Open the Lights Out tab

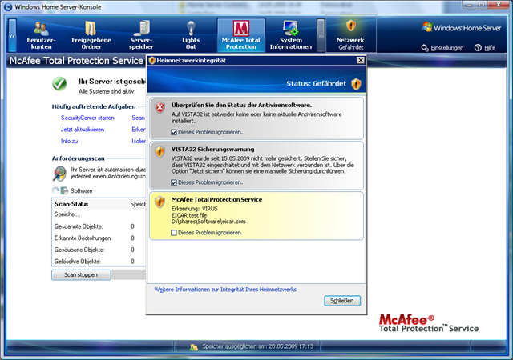(x=191, y=35)
